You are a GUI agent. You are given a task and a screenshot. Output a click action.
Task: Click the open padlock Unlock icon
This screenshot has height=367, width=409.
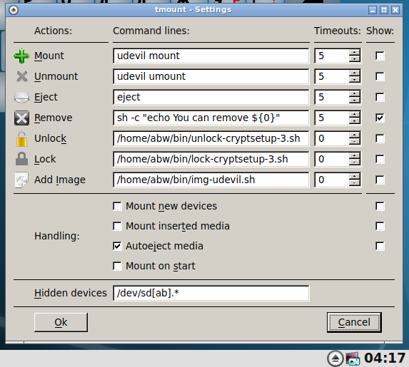point(21,138)
